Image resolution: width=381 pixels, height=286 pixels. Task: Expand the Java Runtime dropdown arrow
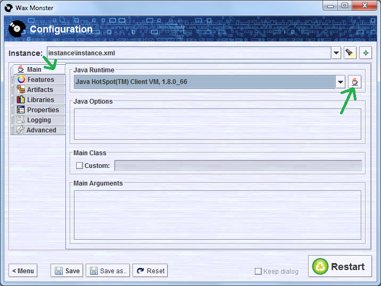click(341, 82)
